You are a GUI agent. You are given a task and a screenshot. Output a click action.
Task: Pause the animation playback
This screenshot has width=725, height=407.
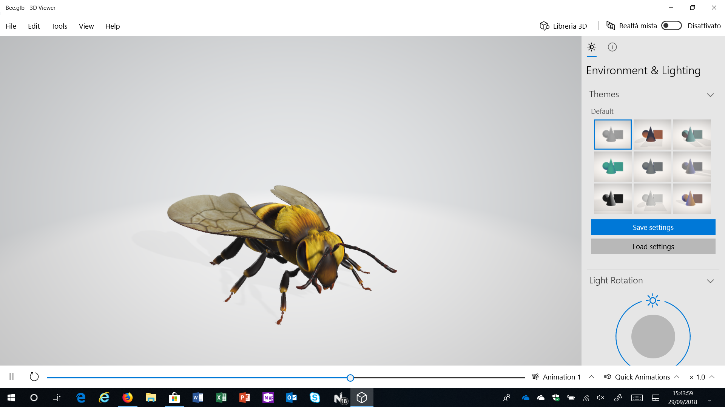pyautogui.click(x=12, y=377)
